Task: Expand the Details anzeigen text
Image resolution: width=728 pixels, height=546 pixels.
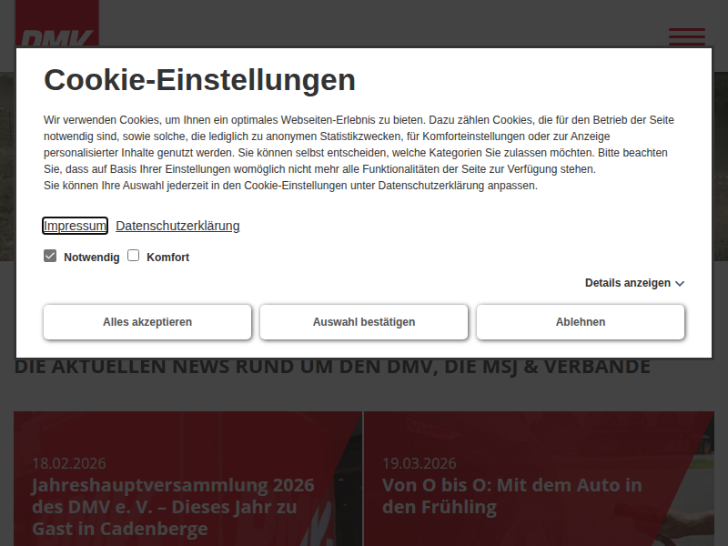Action: [x=627, y=283]
